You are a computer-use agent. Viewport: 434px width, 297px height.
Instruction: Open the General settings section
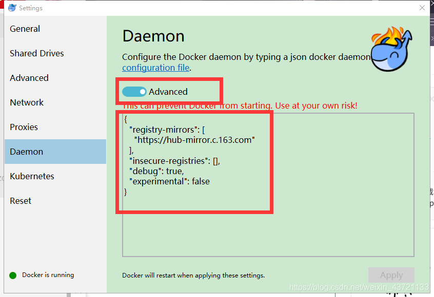pyautogui.click(x=55, y=29)
